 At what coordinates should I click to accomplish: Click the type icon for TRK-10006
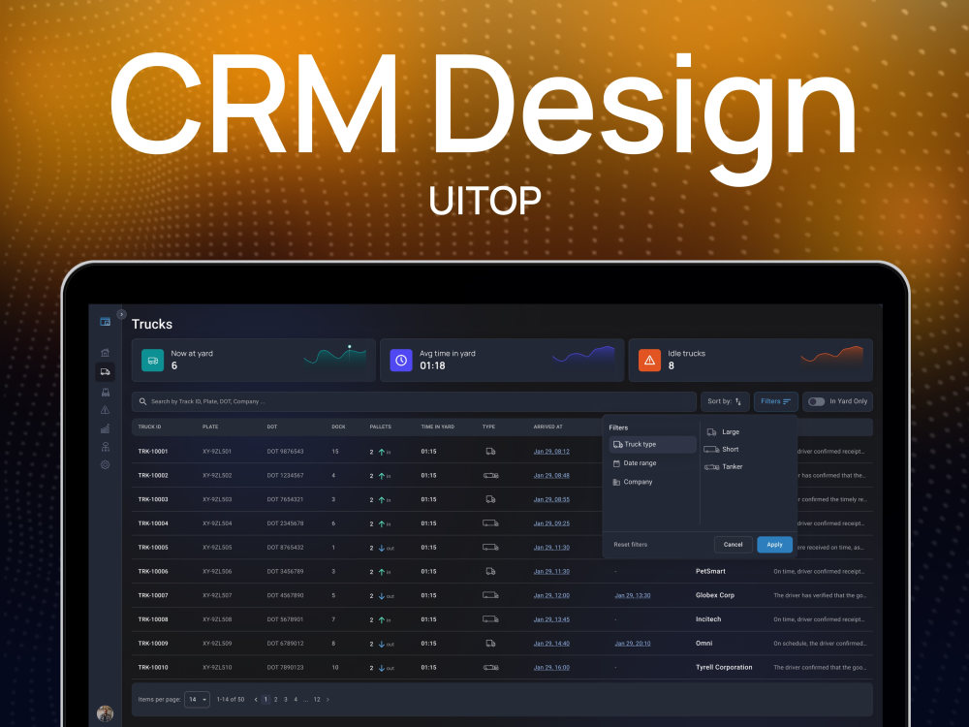490,571
